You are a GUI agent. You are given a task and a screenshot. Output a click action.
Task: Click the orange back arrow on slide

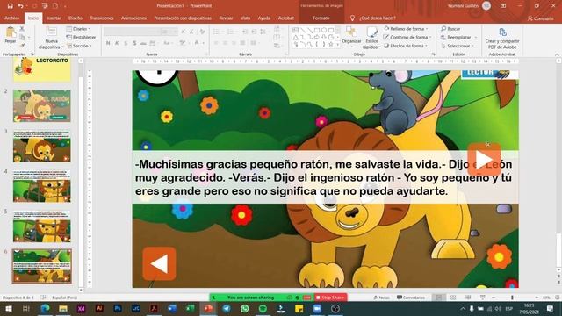click(x=159, y=263)
